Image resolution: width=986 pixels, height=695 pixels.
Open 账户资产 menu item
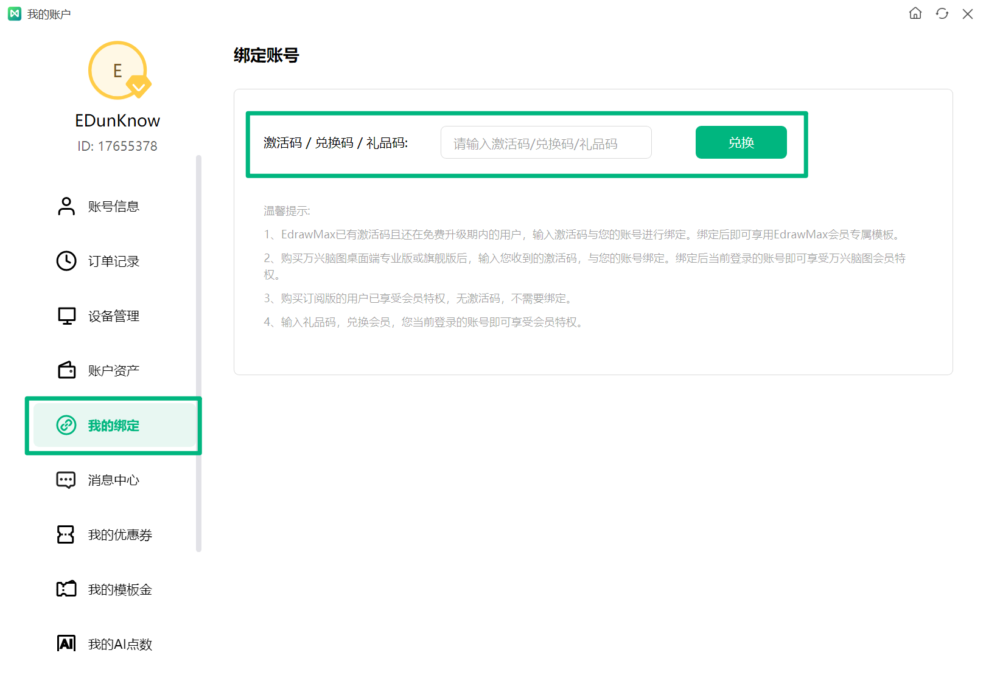[x=114, y=370]
